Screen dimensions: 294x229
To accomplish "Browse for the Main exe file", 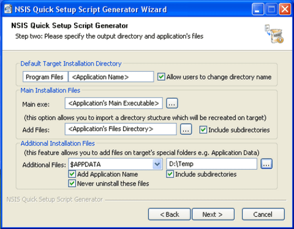I will [x=172, y=103].
